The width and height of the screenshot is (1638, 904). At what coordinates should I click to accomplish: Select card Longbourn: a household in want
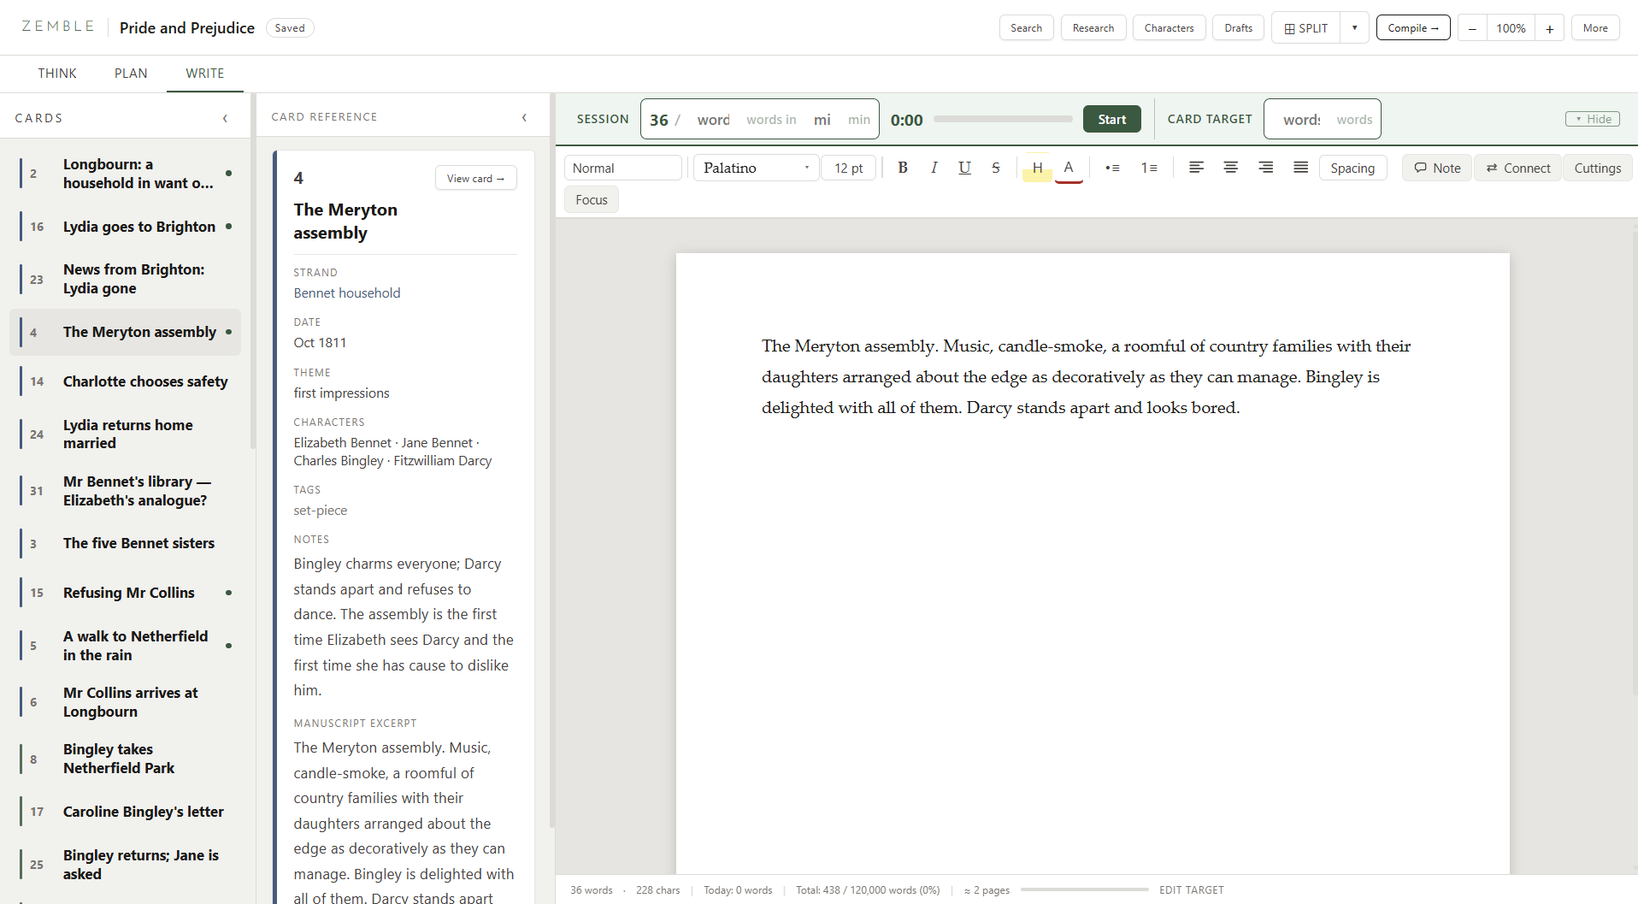(125, 174)
